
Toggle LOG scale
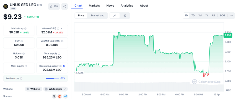(x=223, y=16)
